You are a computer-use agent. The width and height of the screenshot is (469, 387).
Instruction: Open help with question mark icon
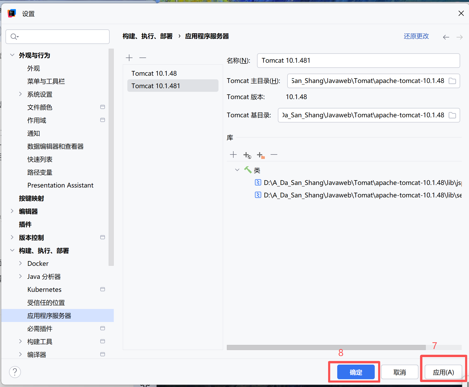coord(15,372)
